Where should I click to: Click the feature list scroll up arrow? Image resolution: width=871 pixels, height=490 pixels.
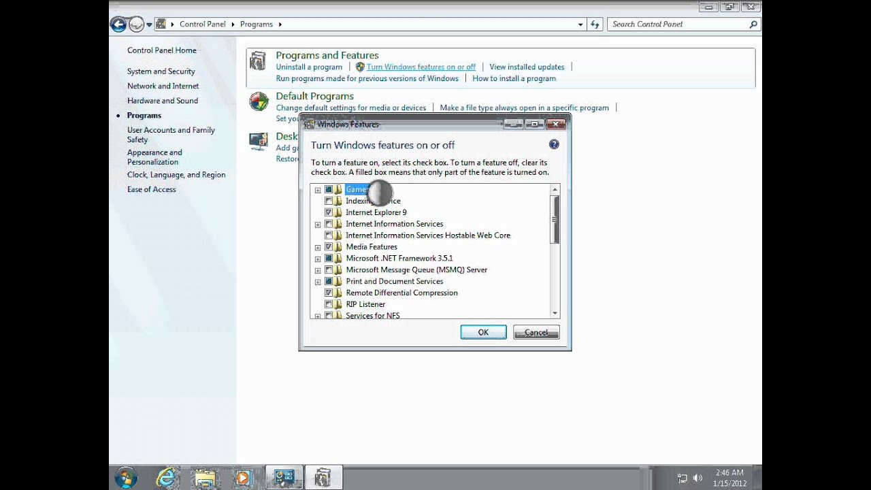555,190
